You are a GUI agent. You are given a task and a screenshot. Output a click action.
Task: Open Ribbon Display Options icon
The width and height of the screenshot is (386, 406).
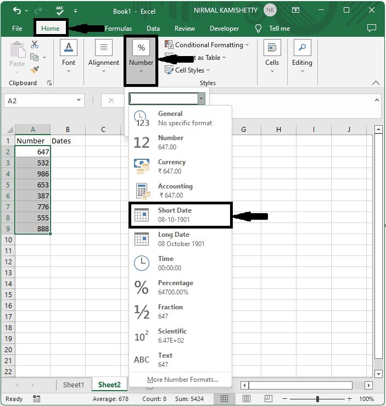[296, 10]
